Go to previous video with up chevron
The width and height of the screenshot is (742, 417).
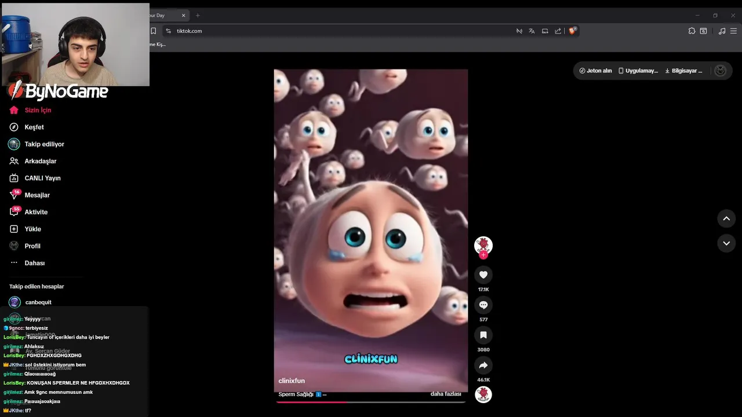click(x=726, y=218)
